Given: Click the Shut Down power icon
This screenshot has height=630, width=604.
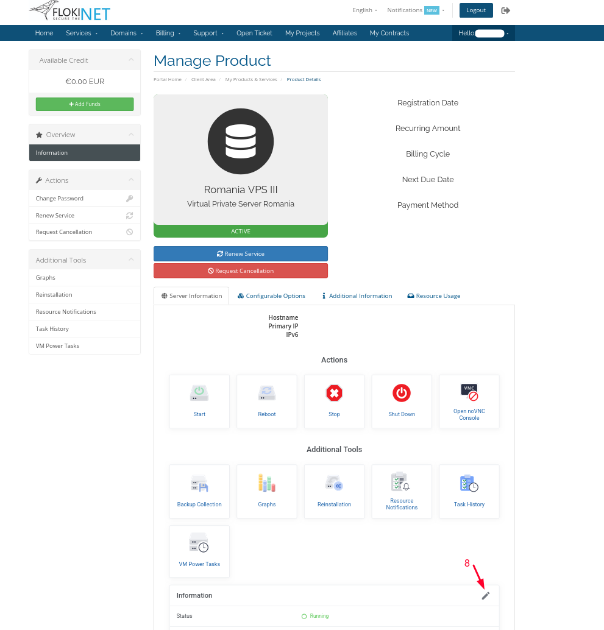Looking at the screenshot, I should pos(402,394).
